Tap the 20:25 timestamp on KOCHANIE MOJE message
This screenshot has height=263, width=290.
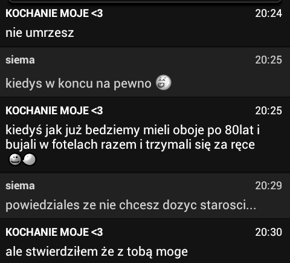[268, 111]
